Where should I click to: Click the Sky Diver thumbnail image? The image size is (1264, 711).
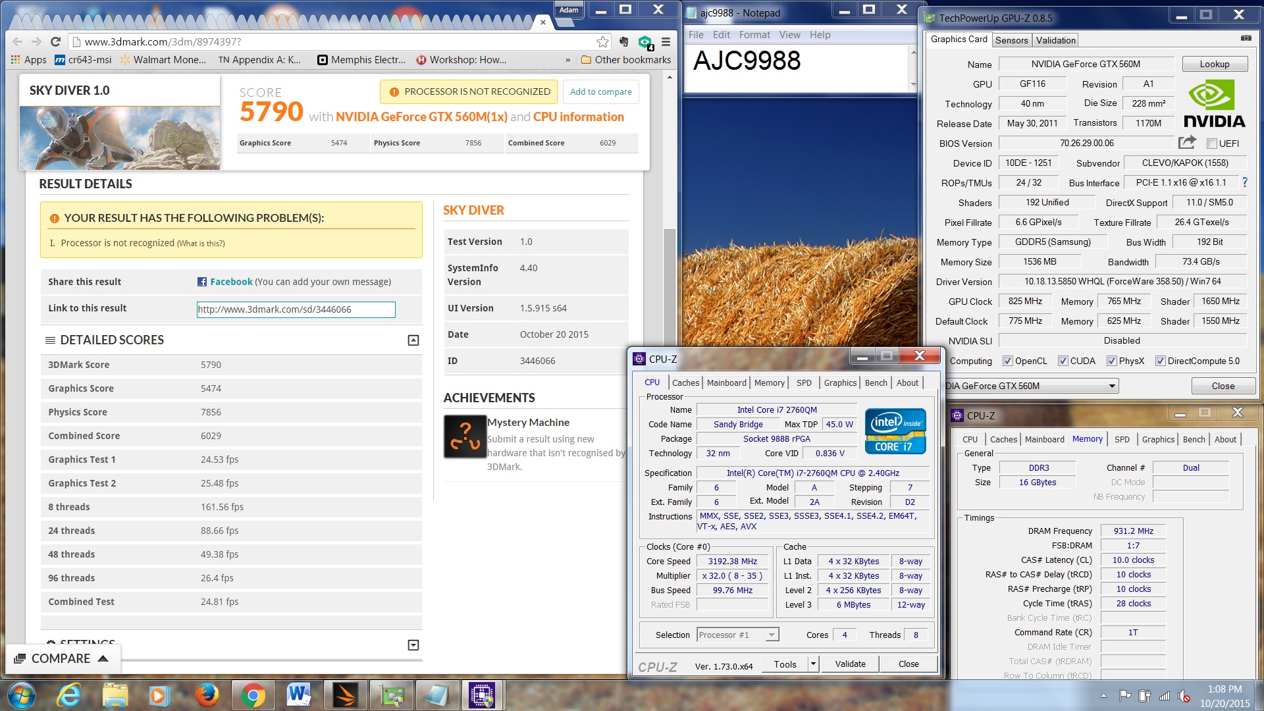click(120, 138)
